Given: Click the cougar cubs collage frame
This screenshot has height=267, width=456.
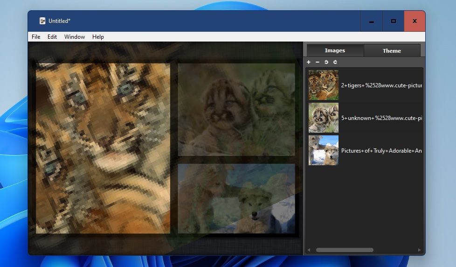Looking at the screenshot, I should pyautogui.click(x=236, y=110).
